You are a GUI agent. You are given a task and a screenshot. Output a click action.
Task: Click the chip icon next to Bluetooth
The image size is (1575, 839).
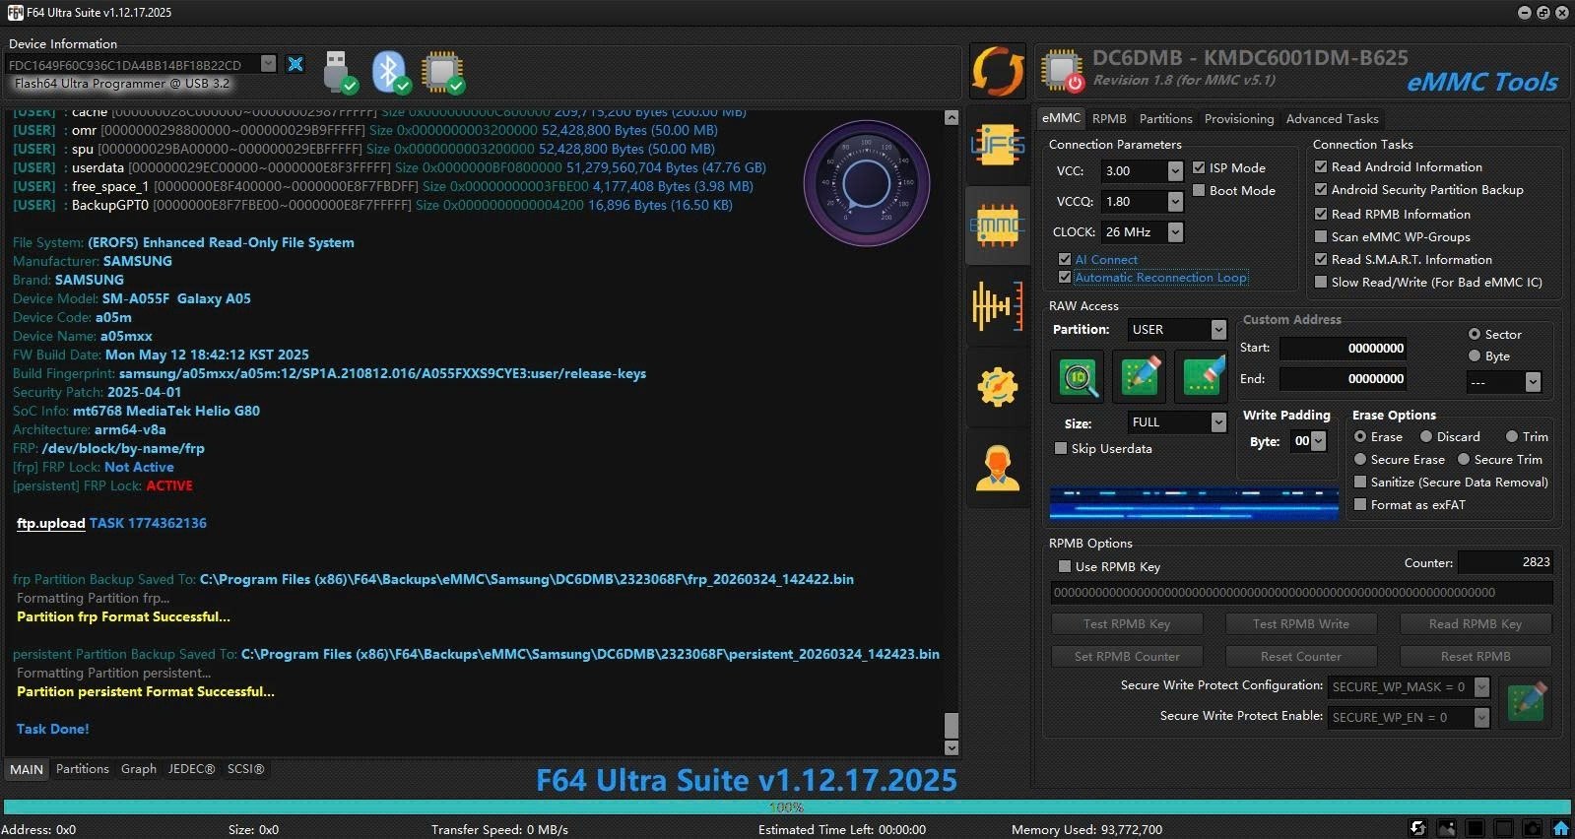click(x=442, y=72)
